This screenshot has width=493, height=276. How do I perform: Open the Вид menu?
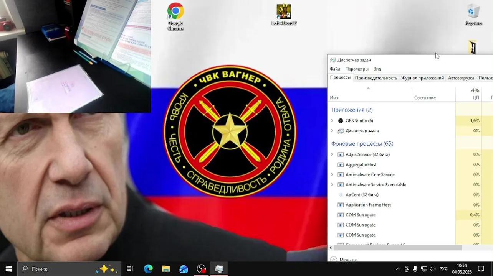(x=377, y=69)
